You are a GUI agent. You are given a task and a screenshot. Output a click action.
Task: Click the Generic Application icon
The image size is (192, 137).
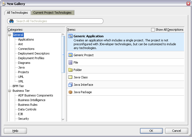(x=70, y=36)
